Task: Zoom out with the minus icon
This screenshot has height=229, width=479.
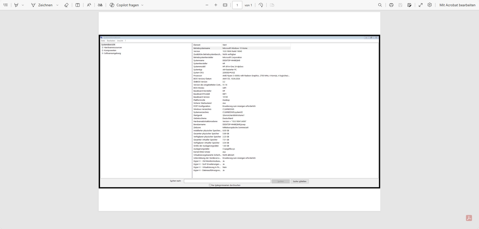Action: click(x=207, y=5)
